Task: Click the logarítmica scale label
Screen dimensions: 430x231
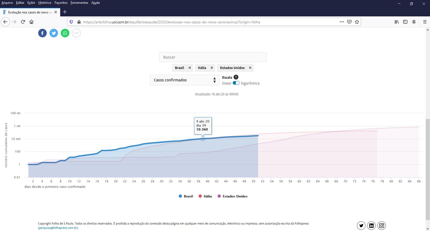Action: tap(250, 83)
